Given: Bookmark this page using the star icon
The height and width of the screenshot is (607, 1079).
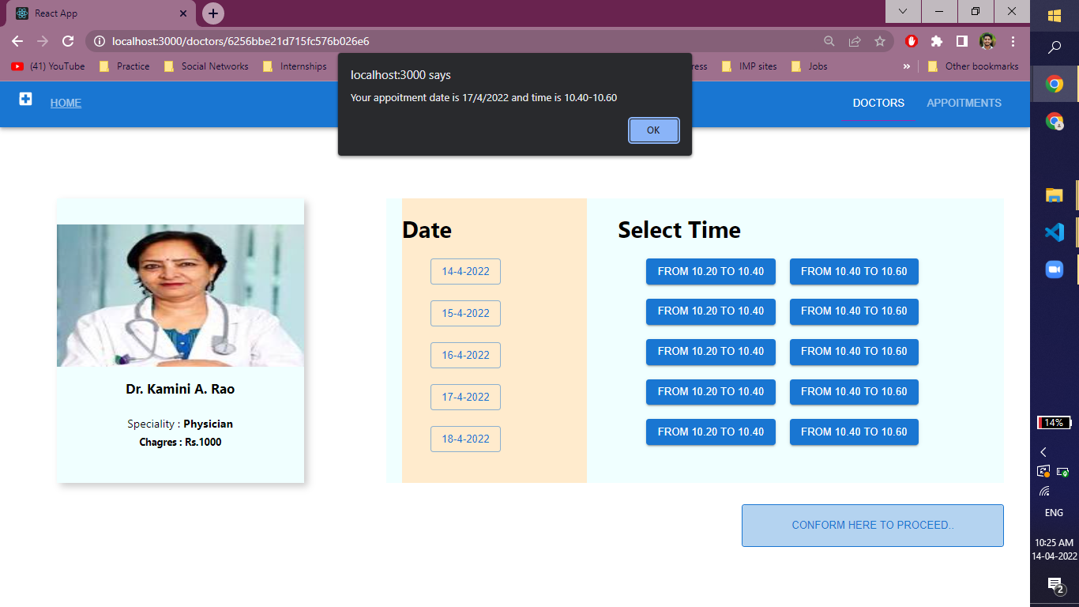Looking at the screenshot, I should point(880,40).
